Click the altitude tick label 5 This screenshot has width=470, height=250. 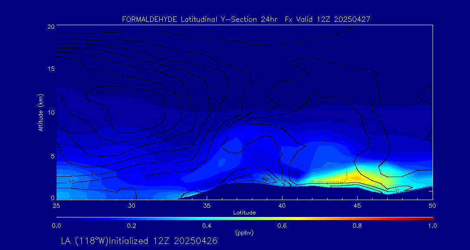[52, 156]
